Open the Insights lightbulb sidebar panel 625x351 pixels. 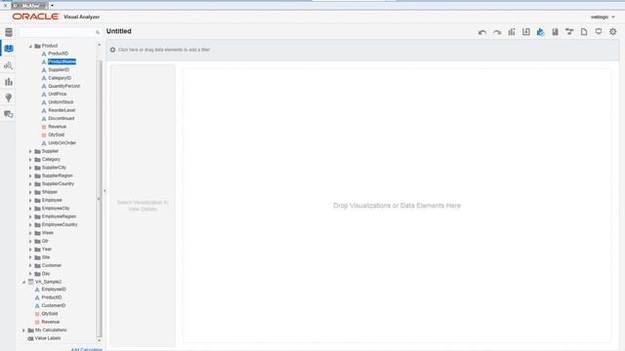(9, 97)
